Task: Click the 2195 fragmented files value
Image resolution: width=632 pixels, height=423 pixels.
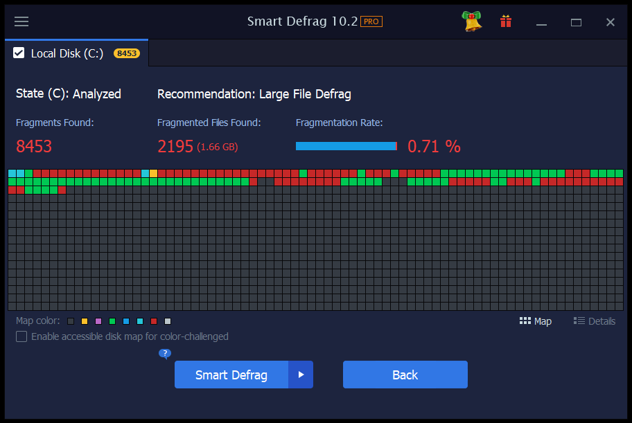Action: click(175, 146)
